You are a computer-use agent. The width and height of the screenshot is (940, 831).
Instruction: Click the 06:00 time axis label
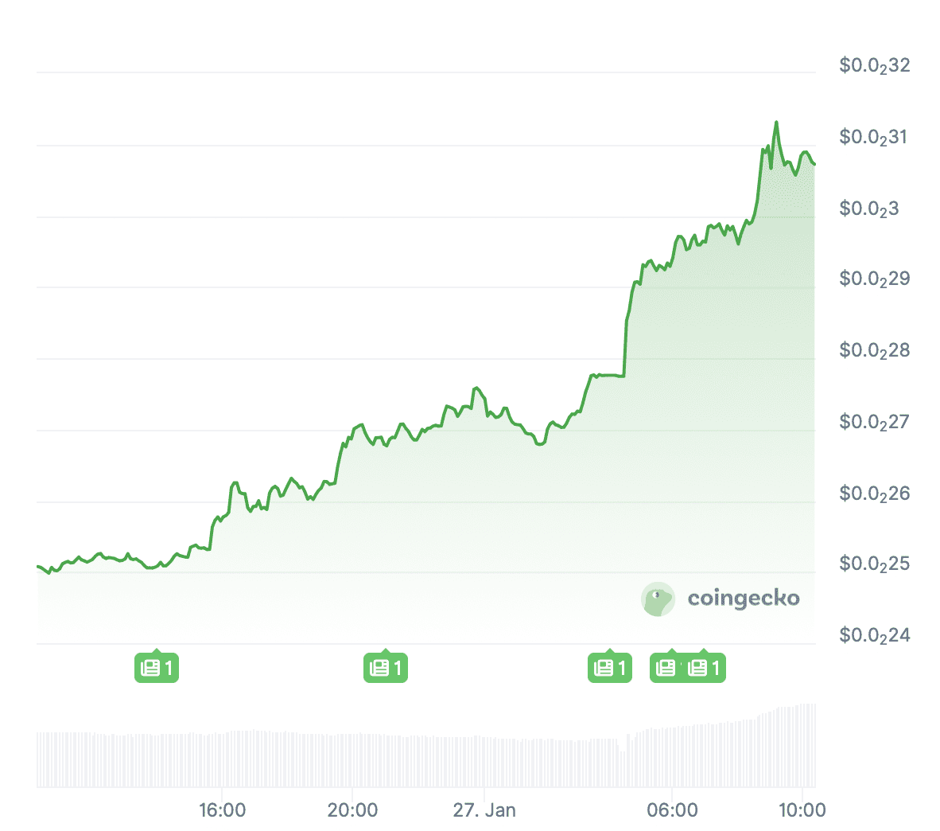click(x=672, y=810)
